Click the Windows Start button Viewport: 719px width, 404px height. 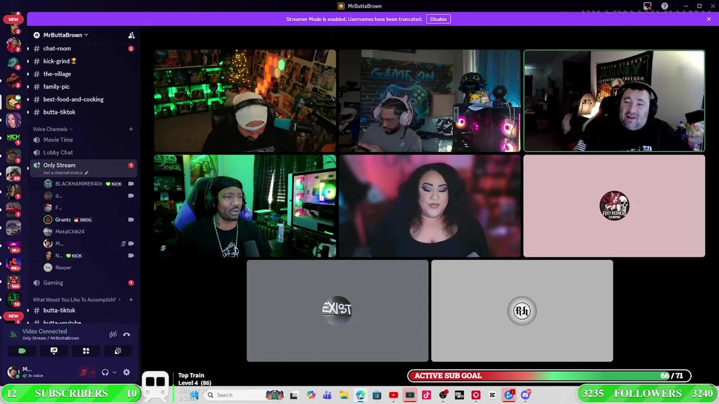coord(194,395)
